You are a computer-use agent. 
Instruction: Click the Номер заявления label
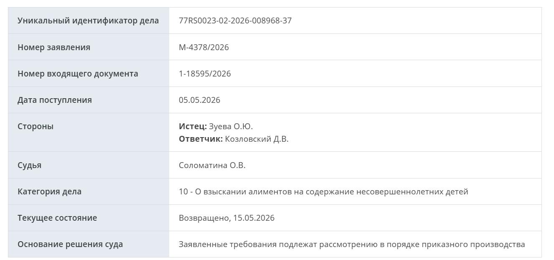coord(54,47)
